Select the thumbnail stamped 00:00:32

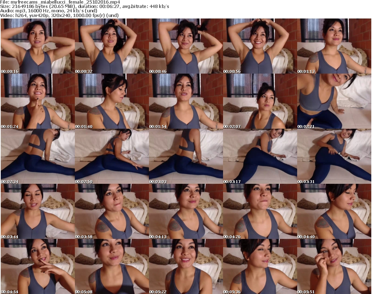(112, 46)
